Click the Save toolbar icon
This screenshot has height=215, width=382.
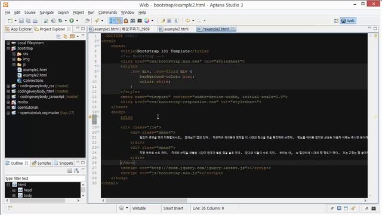[x=21, y=21]
